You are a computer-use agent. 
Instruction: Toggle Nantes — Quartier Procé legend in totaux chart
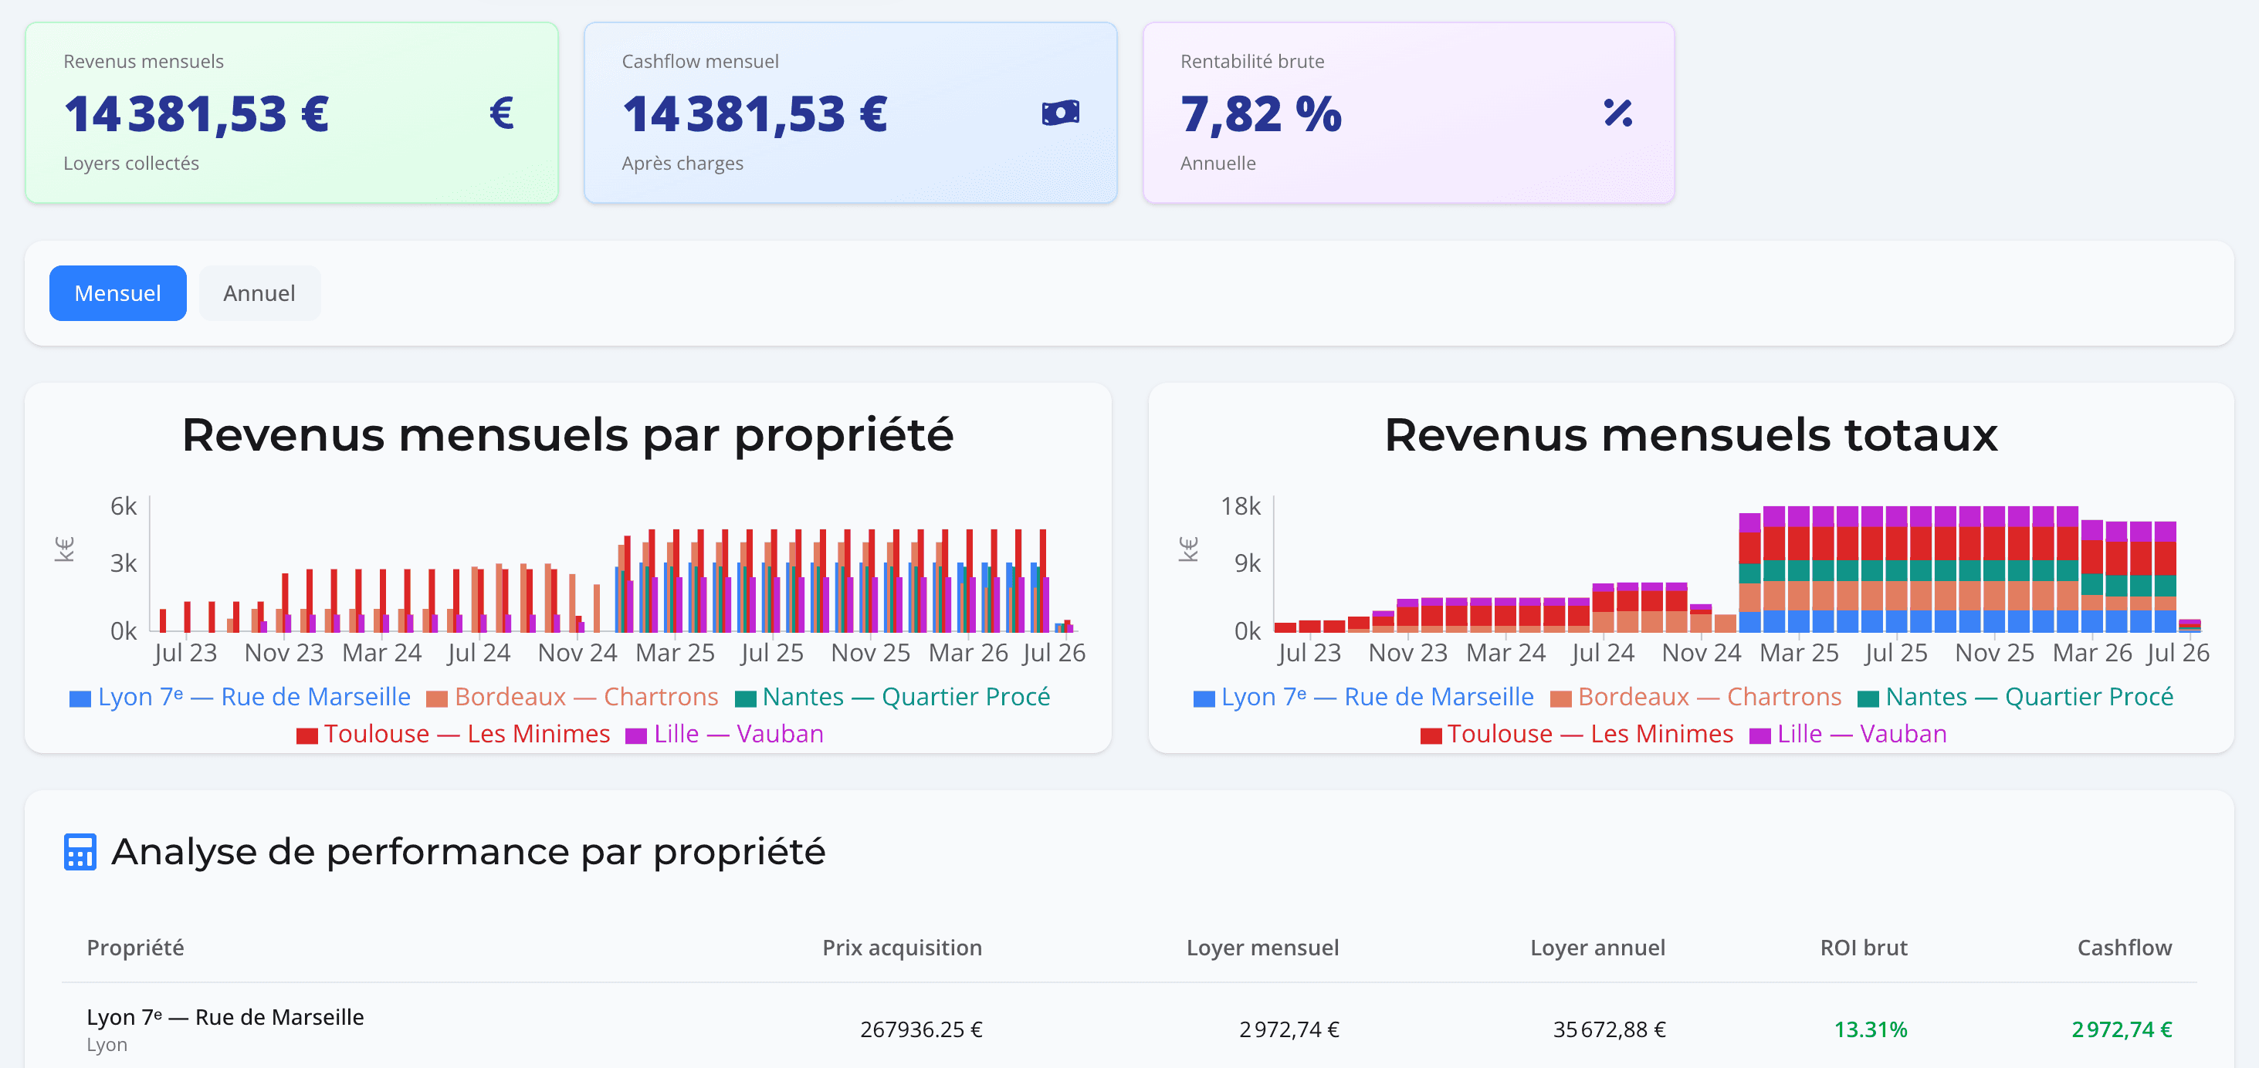[x=2016, y=697]
